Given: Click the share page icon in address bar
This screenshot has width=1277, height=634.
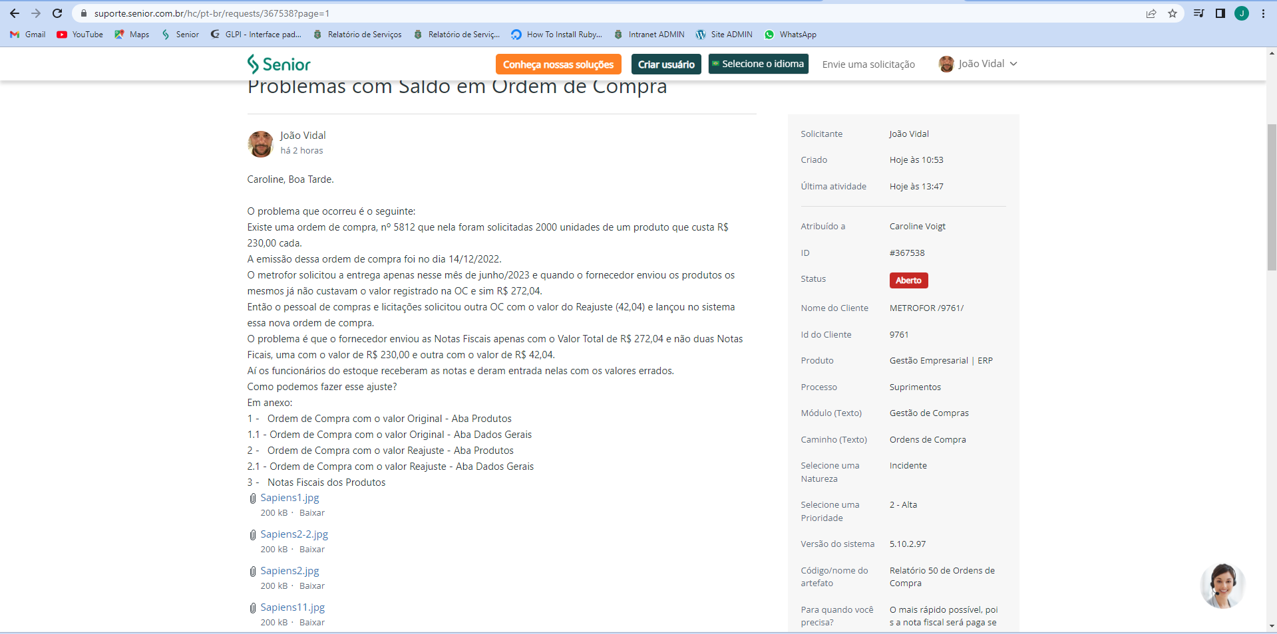Looking at the screenshot, I should tap(1151, 13).
